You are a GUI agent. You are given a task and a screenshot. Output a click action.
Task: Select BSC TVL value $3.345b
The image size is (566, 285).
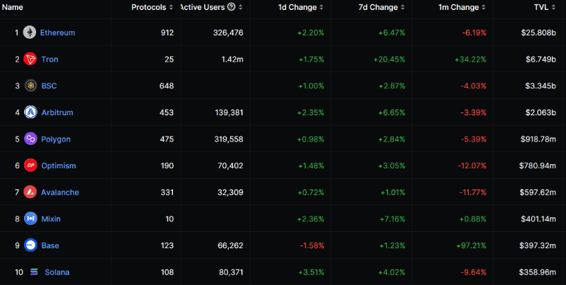click(x=540, y=86)
